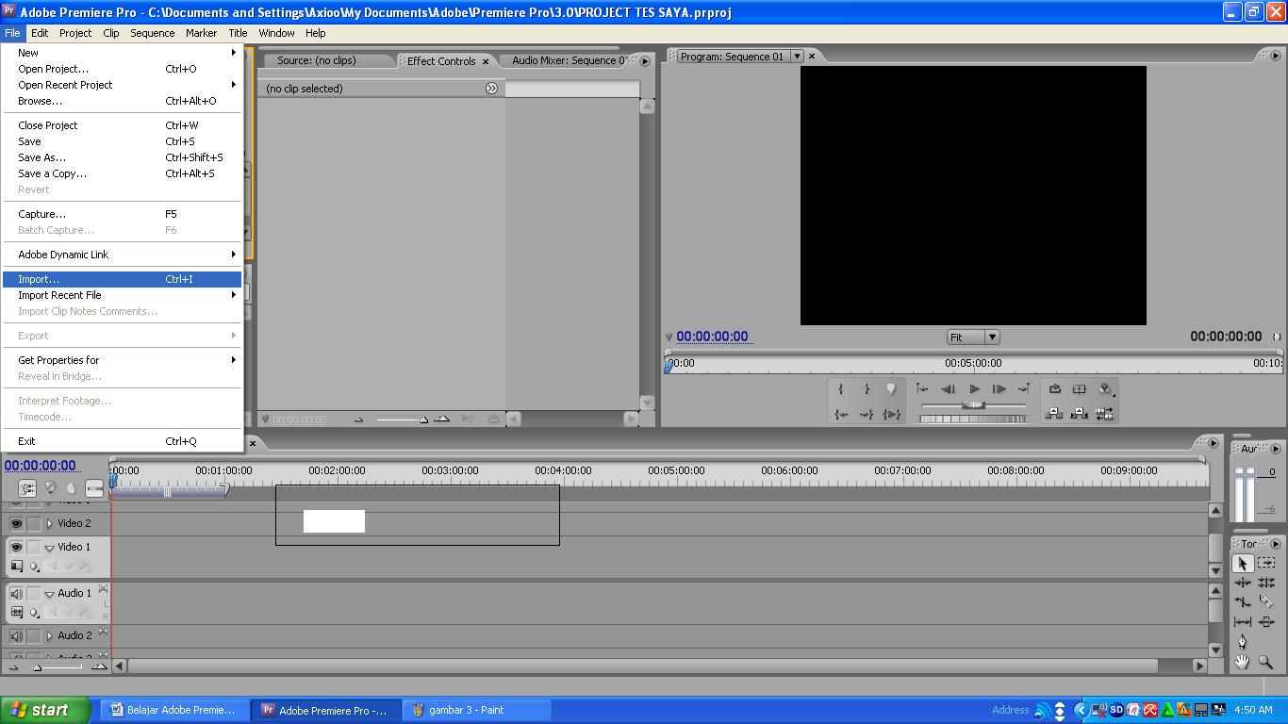Go to Out point in Program monitor
The image size is (1288, 724).
867,414
